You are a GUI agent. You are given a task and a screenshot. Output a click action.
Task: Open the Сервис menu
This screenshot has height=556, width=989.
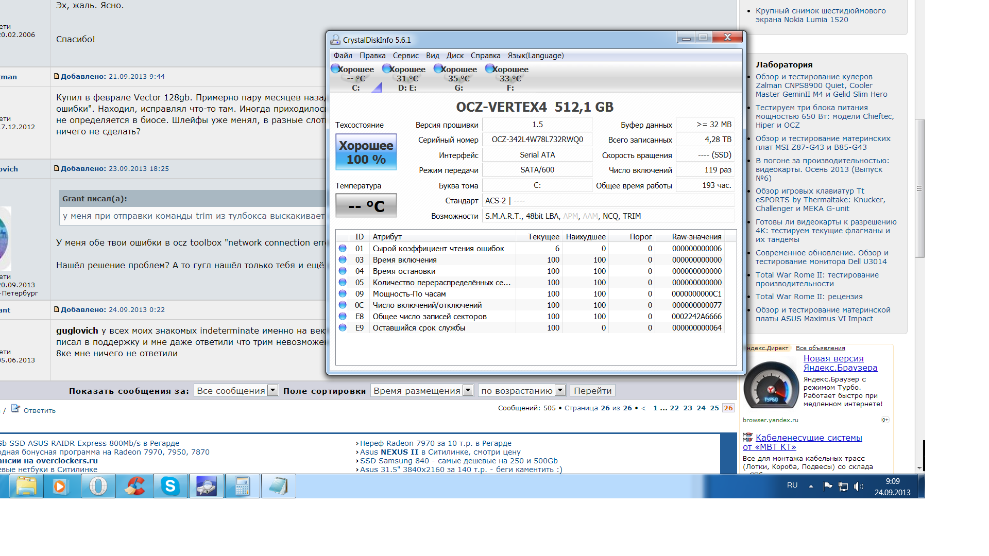pos(405,56)
